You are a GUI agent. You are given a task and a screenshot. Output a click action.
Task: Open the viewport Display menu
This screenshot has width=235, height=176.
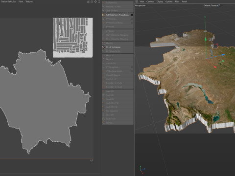pos(160,1)
